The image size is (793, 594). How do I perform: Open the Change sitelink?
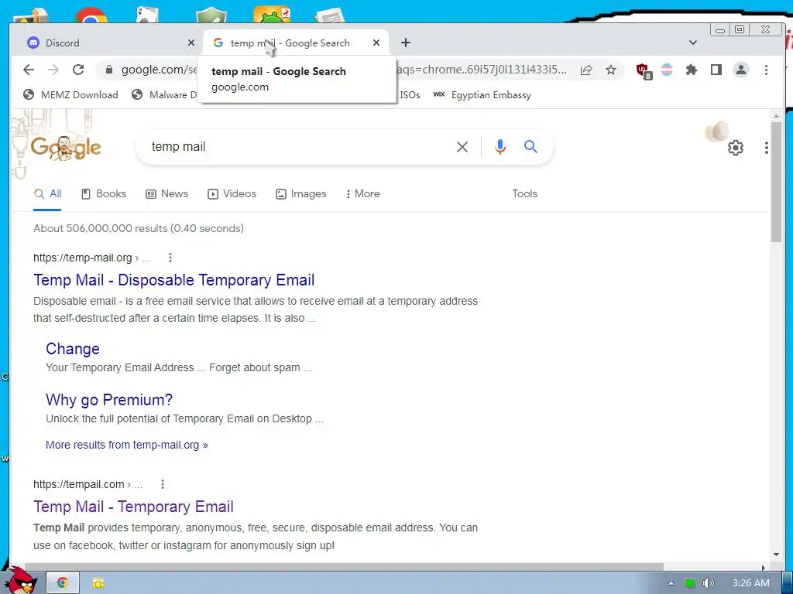point(73,349)
